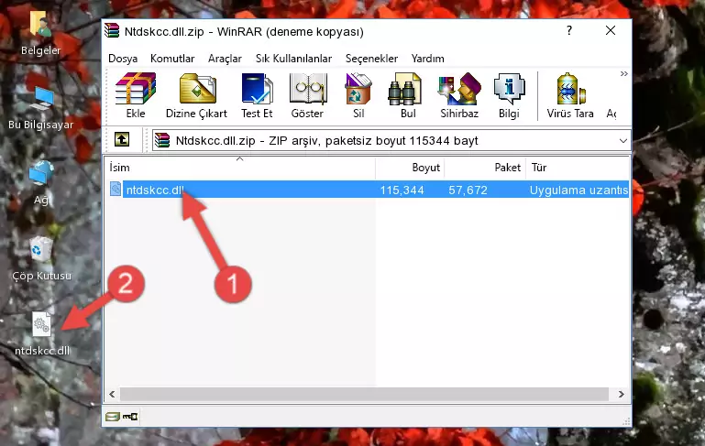Click the 57,672 packed size value
Image resolution: width=705 pixels, height=446 pixels.
click(x=468, y=190)
